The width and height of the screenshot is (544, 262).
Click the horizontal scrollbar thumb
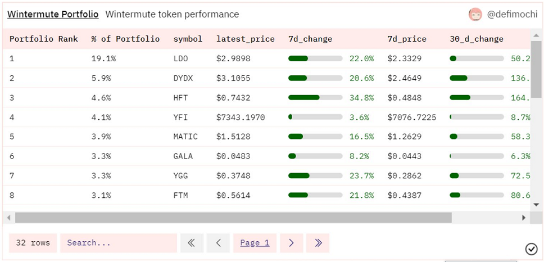[x=233, y=218]
